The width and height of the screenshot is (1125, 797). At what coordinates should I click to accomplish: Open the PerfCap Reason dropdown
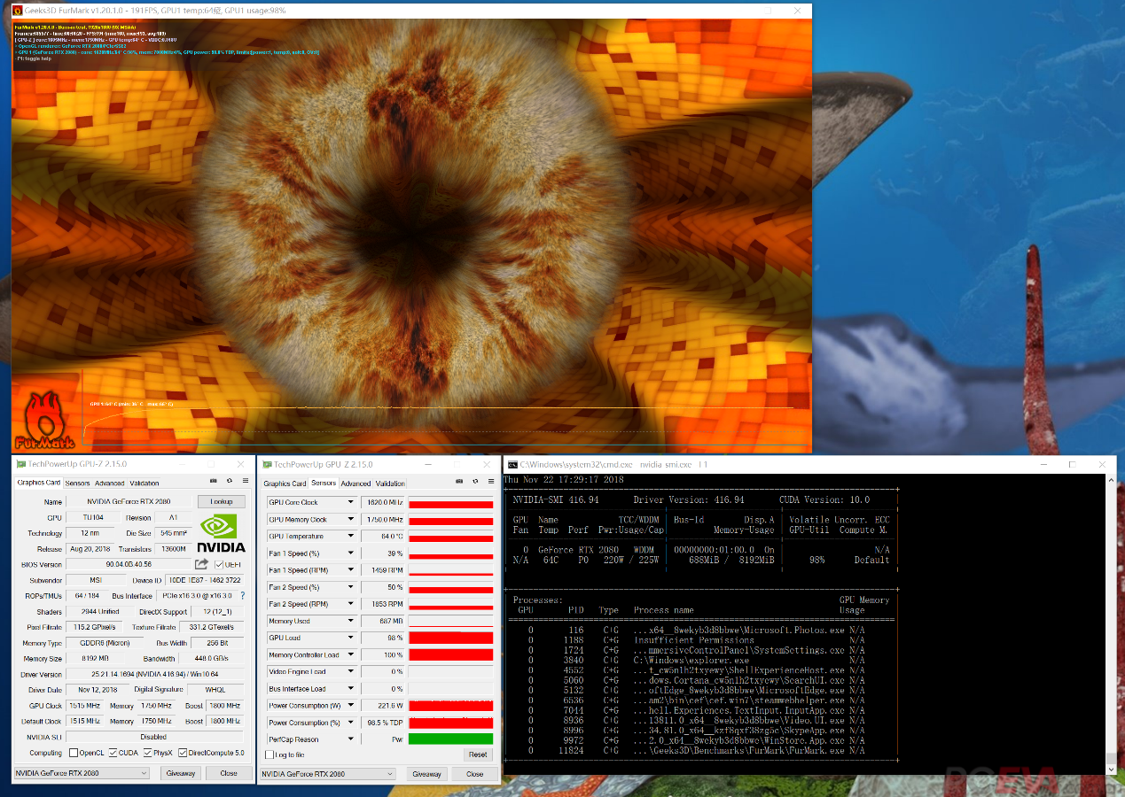351,739
